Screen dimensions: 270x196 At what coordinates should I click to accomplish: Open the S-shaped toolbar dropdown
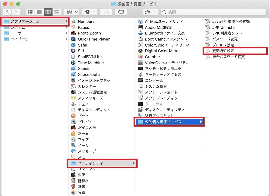tap(150, 12)
